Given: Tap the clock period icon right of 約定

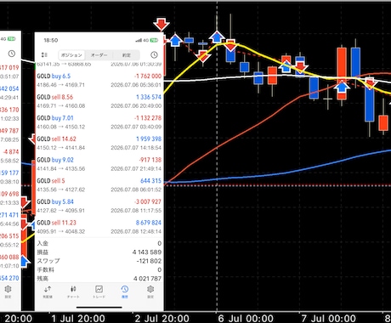Looking at the screenshot, I should pos(154,54).
